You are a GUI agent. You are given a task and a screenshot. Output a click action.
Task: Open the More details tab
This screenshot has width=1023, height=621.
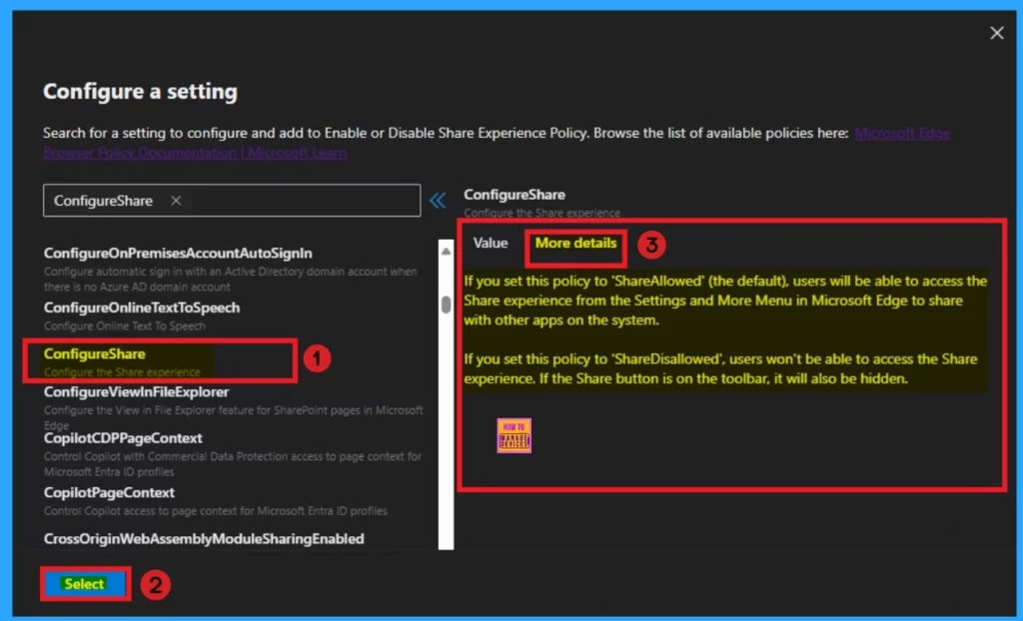(x=575, y=243)
